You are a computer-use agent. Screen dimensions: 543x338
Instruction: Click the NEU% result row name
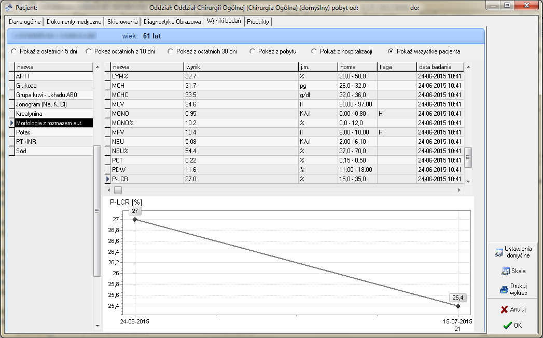tap(120, 151)
